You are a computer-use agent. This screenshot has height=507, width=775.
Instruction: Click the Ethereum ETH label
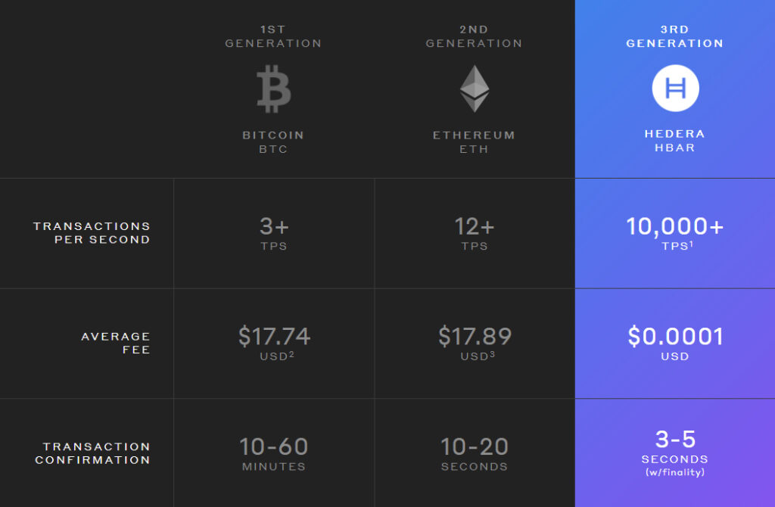click(x=474, y=142)
